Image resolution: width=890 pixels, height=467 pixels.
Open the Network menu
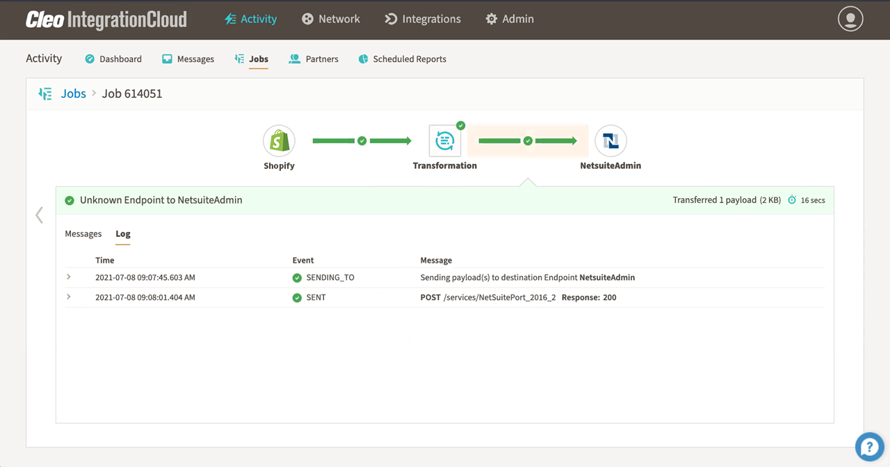(331, 19)
